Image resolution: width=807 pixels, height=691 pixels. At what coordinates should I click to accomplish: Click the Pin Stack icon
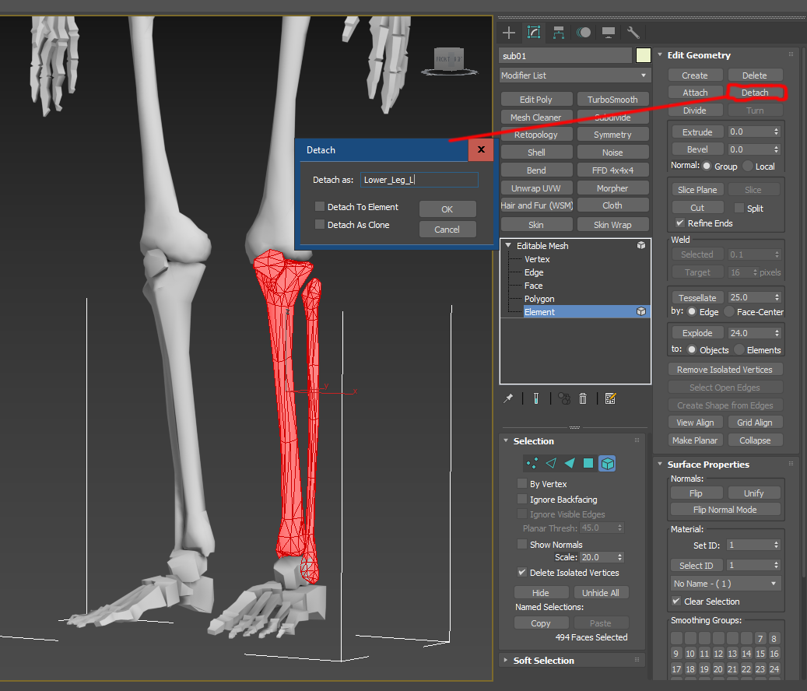click(509, 398)
